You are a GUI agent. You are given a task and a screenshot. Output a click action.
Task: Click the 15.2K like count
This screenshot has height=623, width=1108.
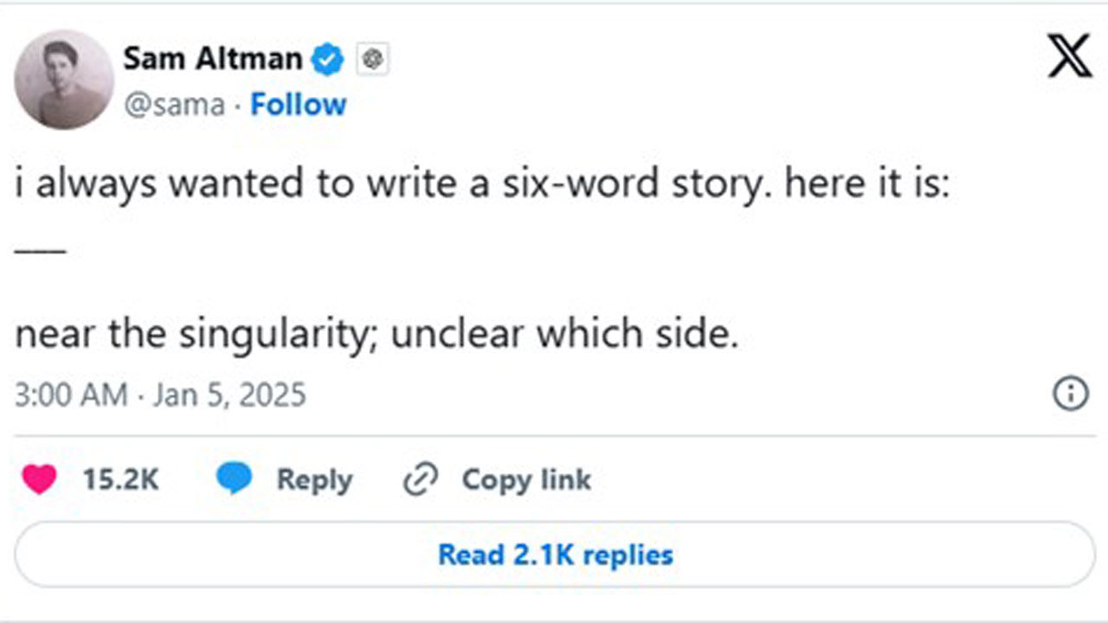pos(120,479)
